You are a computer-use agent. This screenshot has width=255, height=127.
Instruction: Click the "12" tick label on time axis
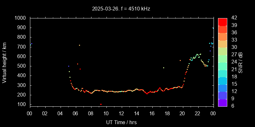(x=121, y=113)
